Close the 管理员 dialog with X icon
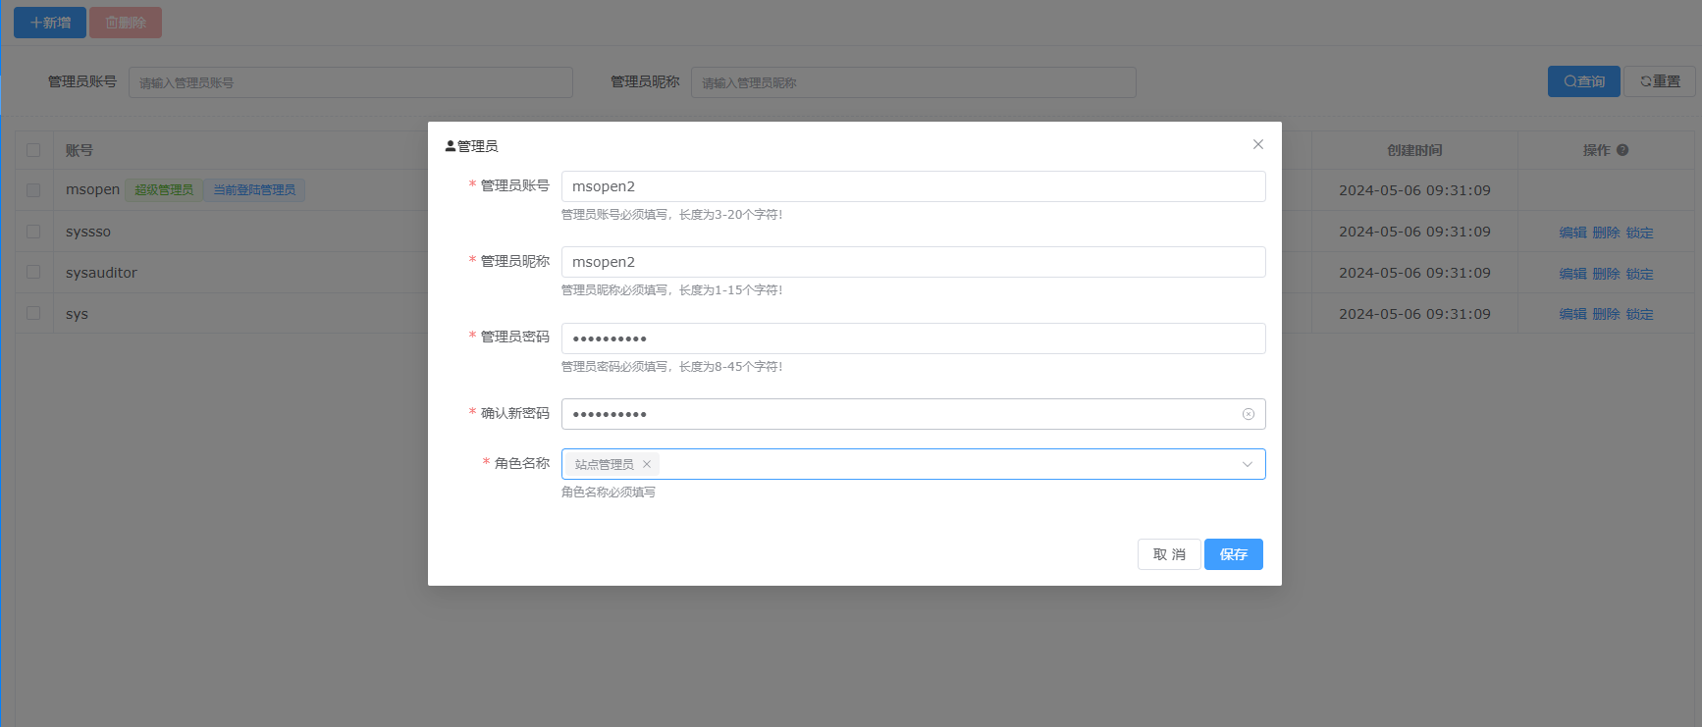1702x727 pixels. pos(1257,144)
